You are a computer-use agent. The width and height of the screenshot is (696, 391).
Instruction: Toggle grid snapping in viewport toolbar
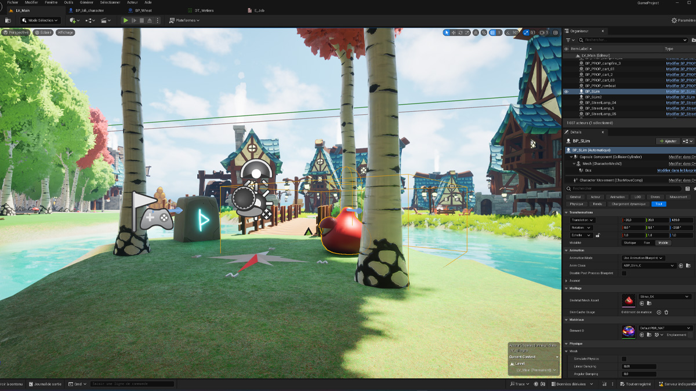492,32
